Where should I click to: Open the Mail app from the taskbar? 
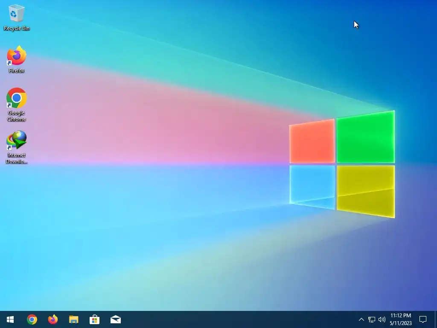point(115,319)
